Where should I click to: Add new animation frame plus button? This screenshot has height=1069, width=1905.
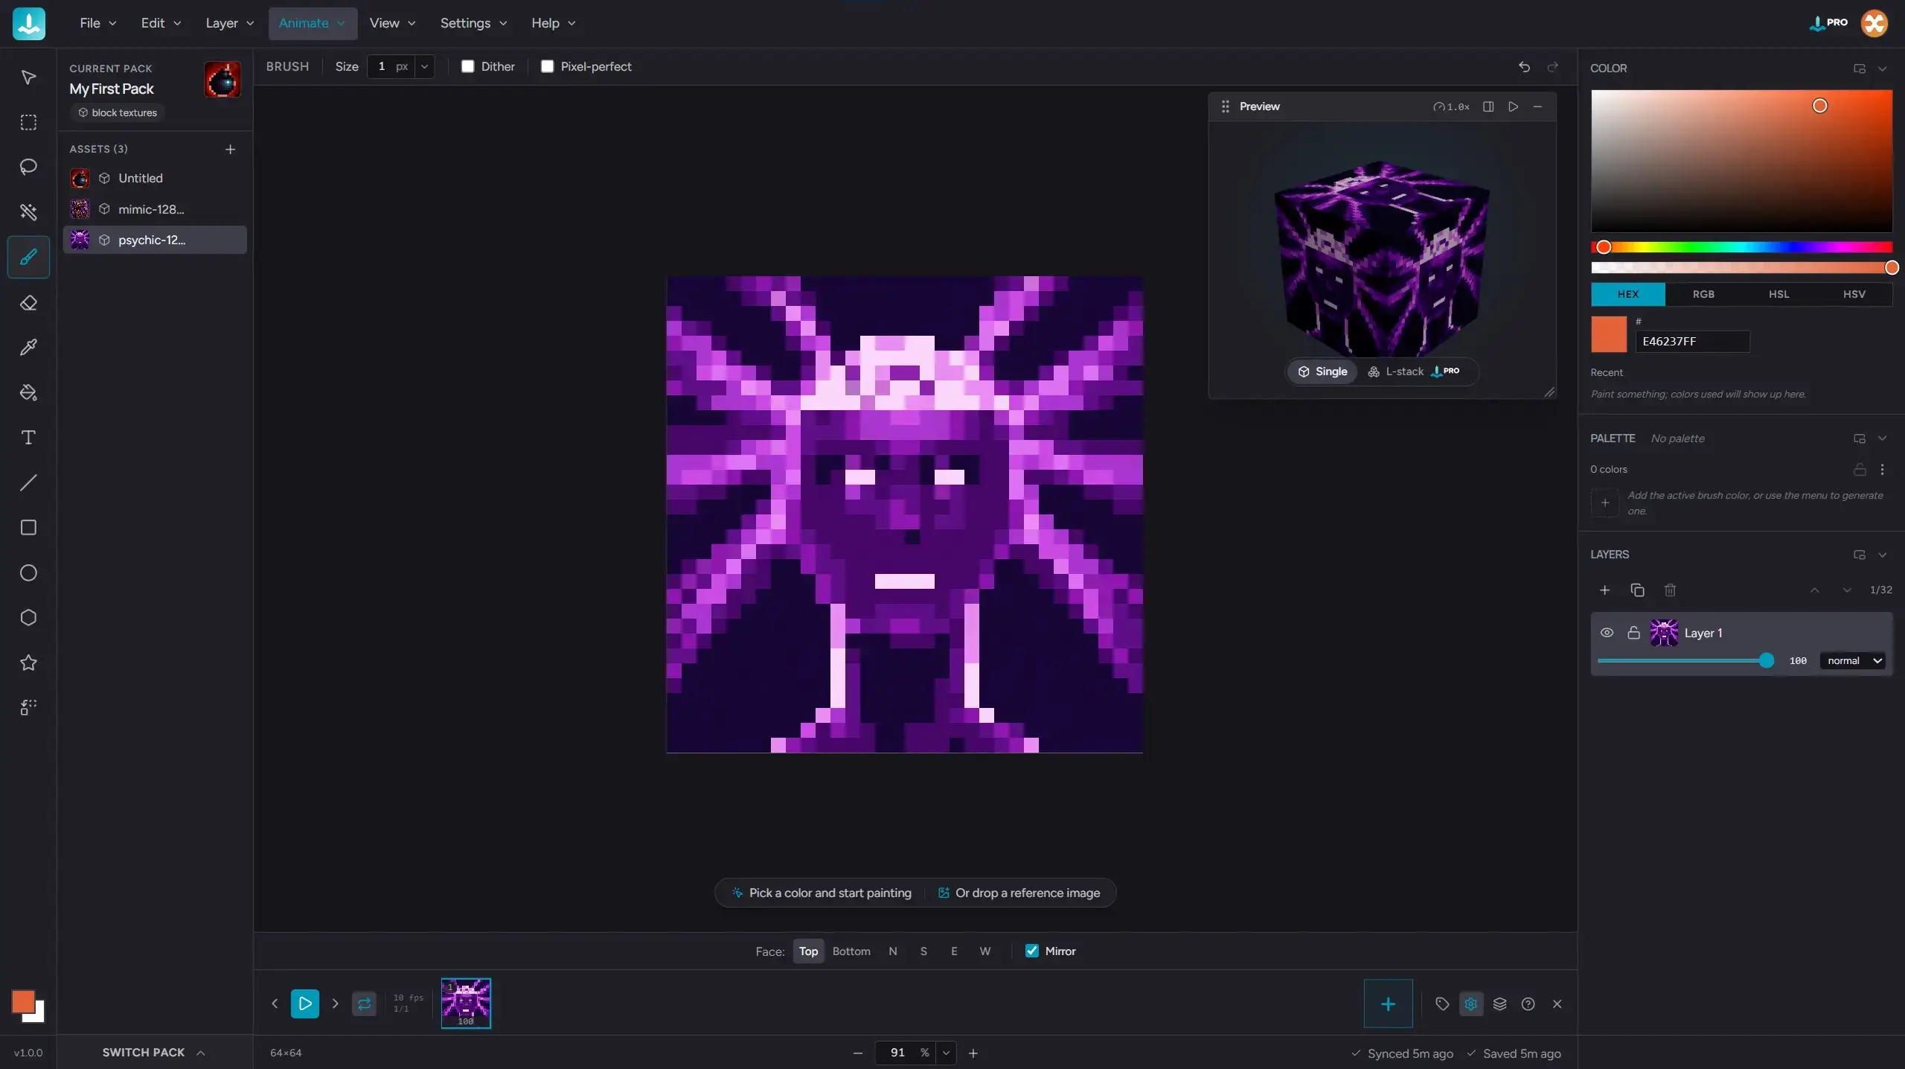pyautogui.click(x=1388, y=1003)
